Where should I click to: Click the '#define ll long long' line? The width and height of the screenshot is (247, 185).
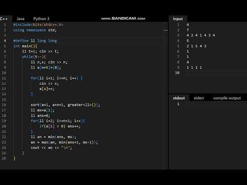point(35,41)
